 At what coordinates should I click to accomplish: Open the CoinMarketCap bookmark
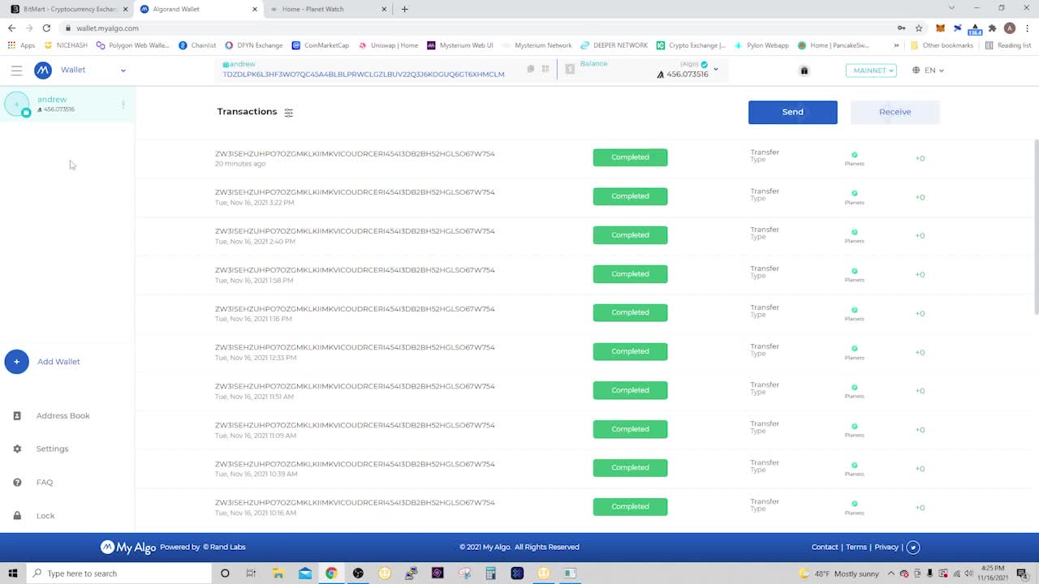(x=321, y=45)
